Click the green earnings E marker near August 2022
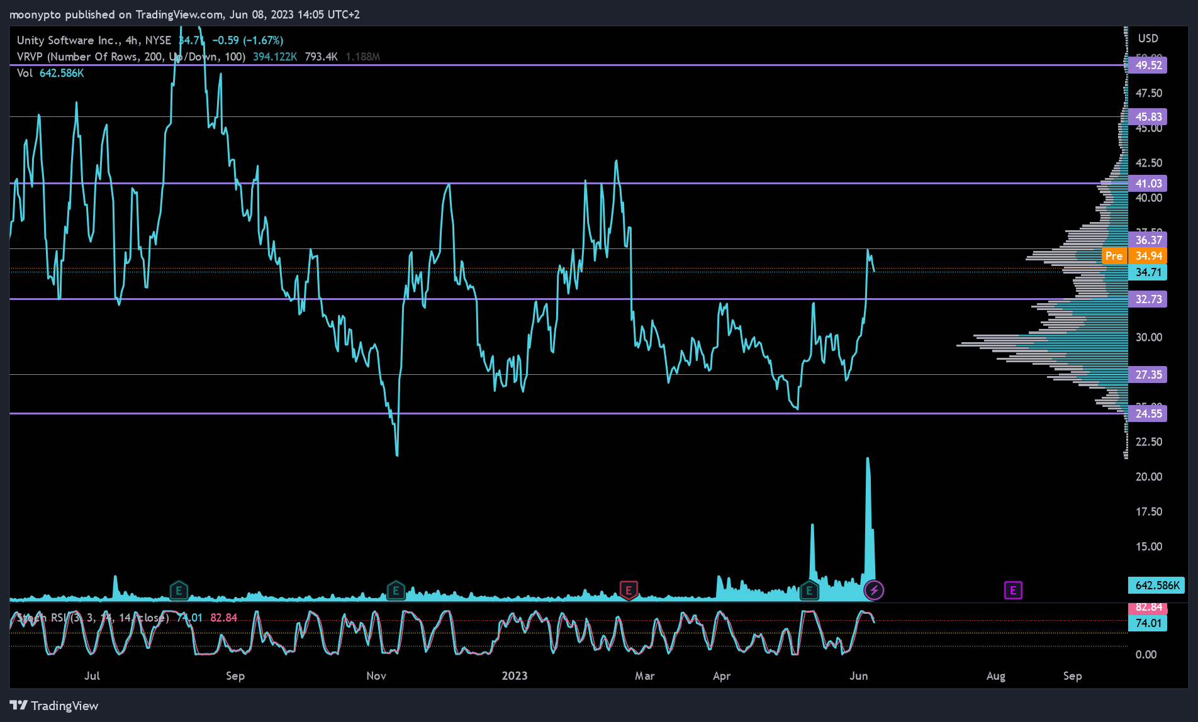1198x722 pixels. click(x=179, y=591)
